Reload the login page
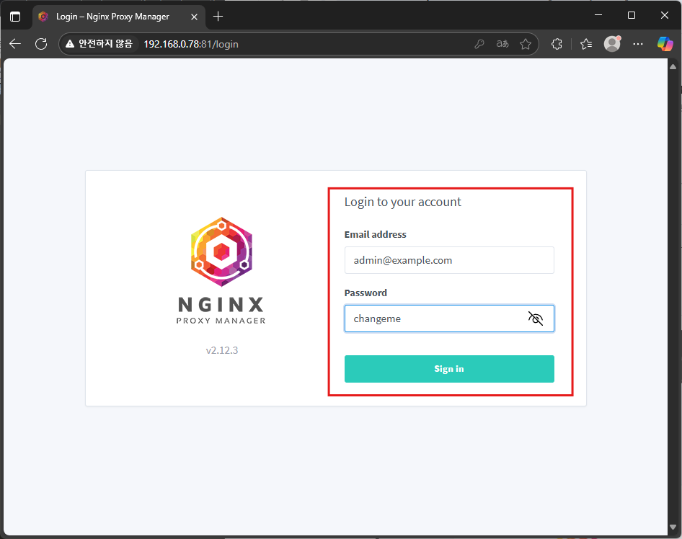The image size is (682, 539). [41, 44]
